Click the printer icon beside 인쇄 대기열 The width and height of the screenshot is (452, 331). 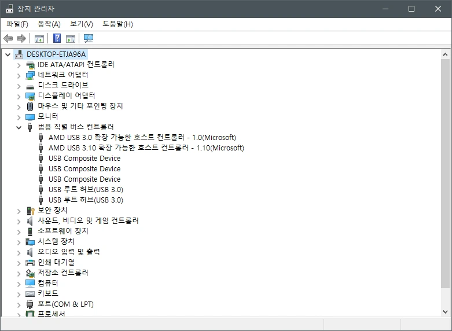[30, 262]
